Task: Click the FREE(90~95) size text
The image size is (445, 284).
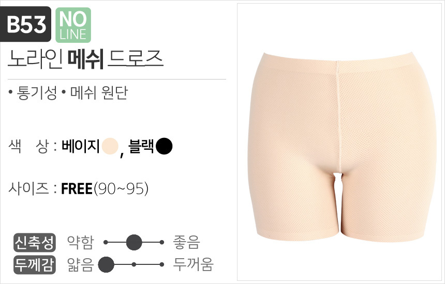Action: [105, 188]
